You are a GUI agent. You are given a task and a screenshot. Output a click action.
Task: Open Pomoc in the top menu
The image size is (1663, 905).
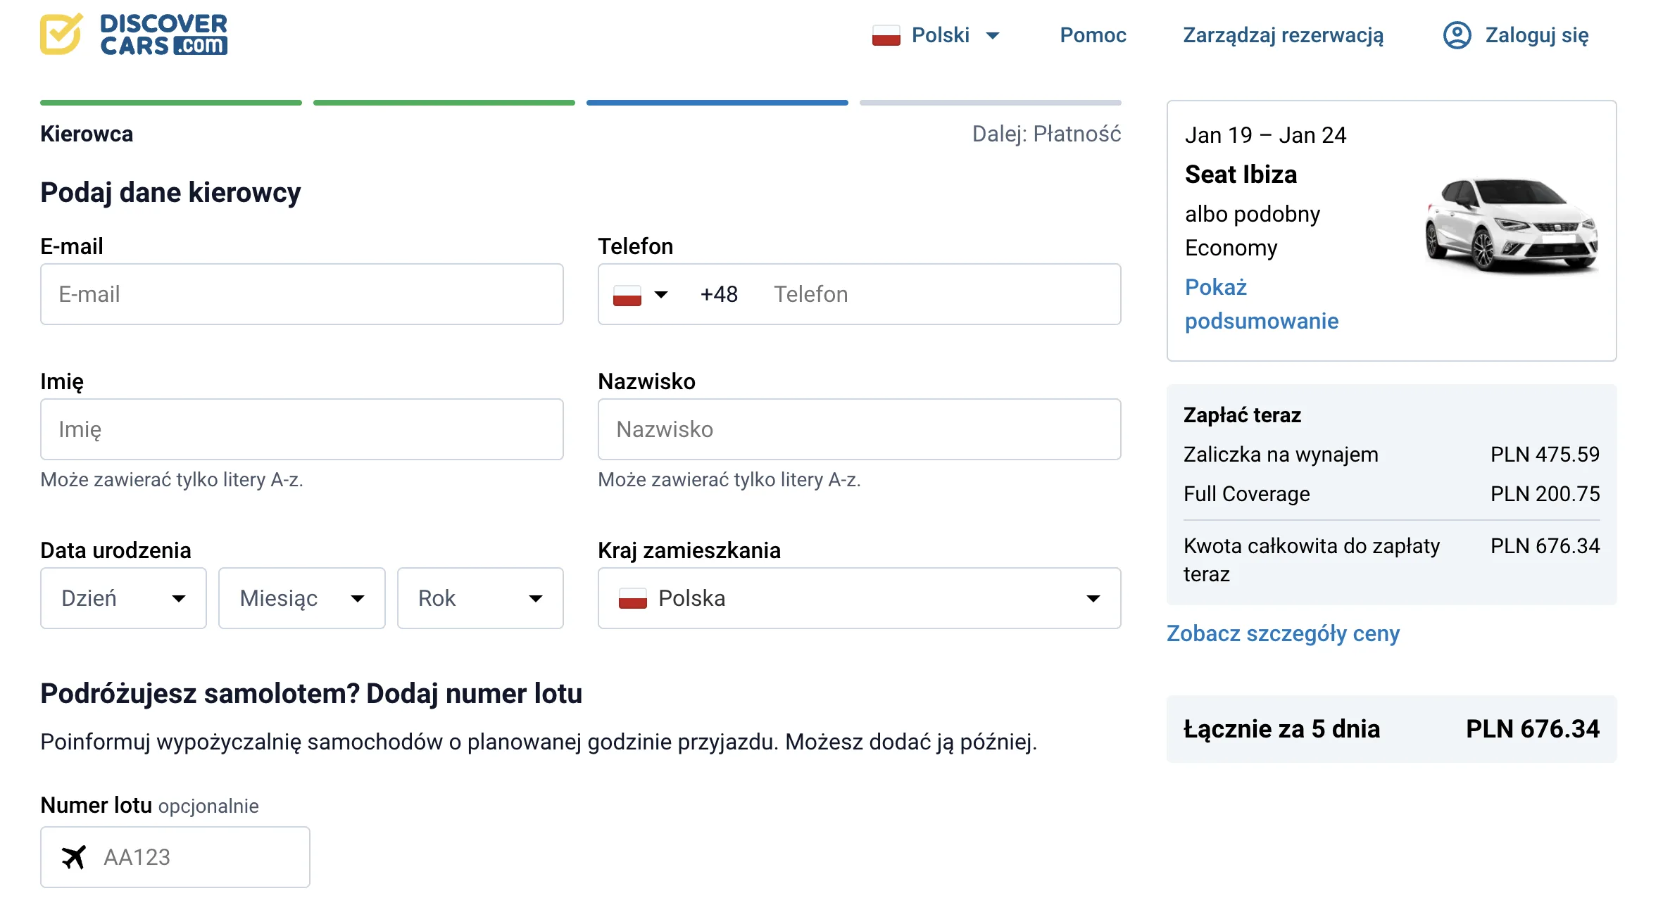[1092, 35]
